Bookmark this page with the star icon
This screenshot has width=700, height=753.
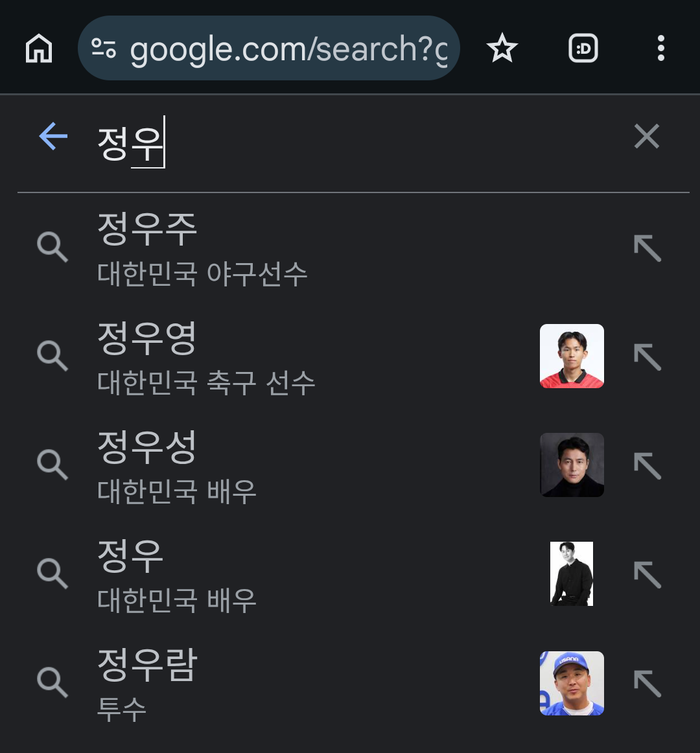(x=502, y=49)
